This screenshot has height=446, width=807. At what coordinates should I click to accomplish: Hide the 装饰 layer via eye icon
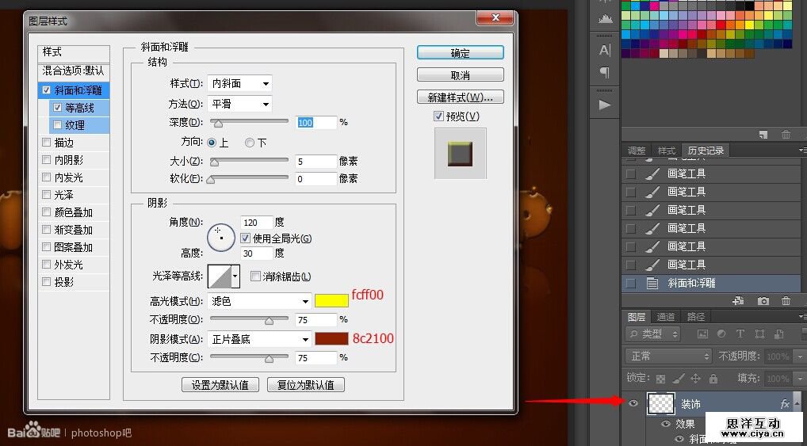click(633, 403)
